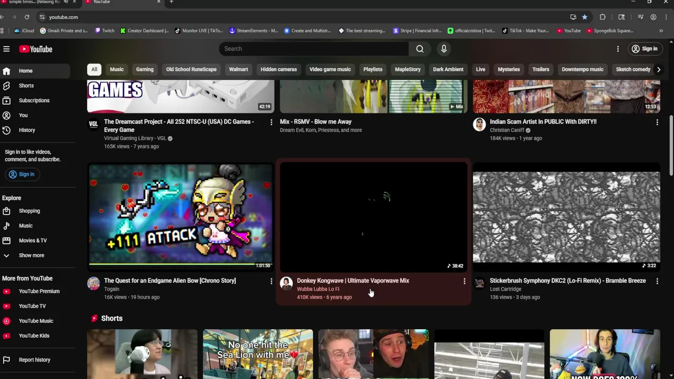The height and width of the screenshot is (379, 674).
Task: Open Wubba Lubba Lo Fi channel
Action: click(x=318, y=289)
